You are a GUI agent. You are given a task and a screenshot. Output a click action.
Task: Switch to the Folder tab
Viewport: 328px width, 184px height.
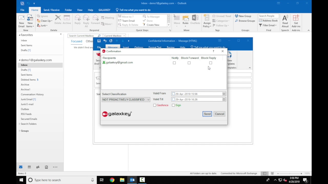[x=68, y=10]
